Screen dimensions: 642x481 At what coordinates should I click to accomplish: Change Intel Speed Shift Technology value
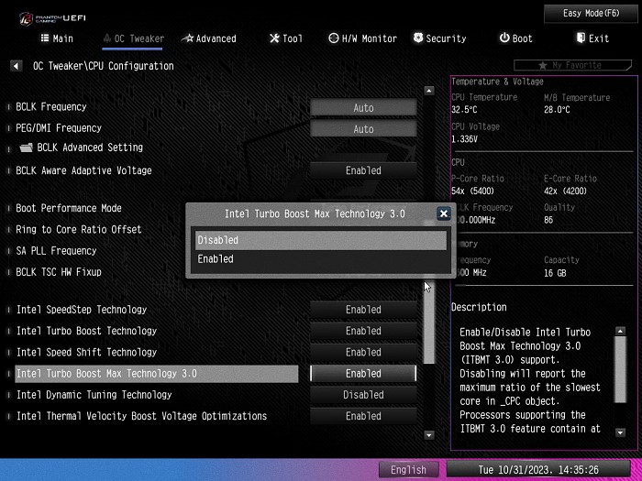tap(363, 352)
